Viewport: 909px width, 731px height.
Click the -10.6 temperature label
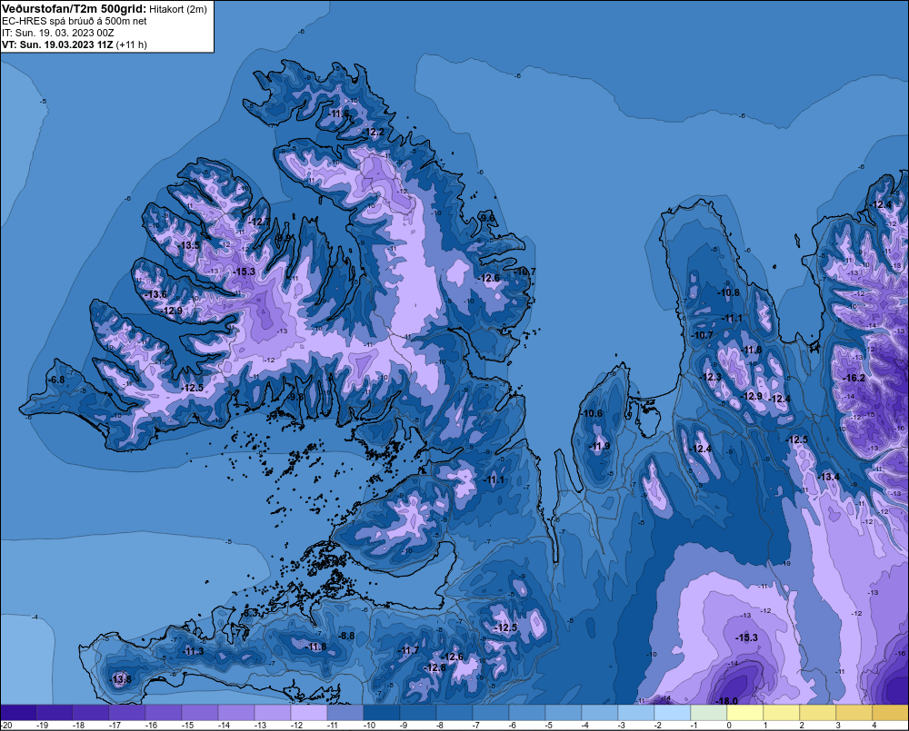pyautogui.click(x=592, y=413)
